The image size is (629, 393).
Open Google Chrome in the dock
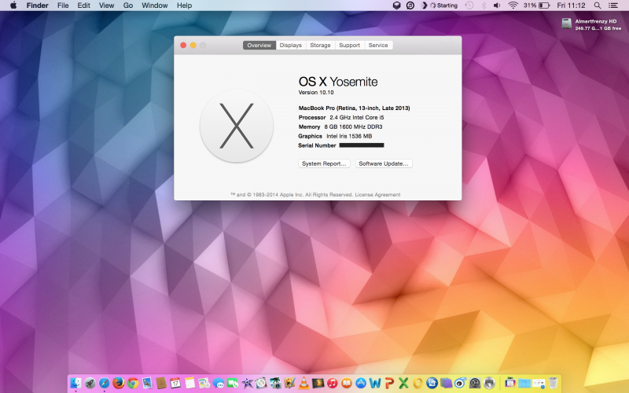coord(133,383)
